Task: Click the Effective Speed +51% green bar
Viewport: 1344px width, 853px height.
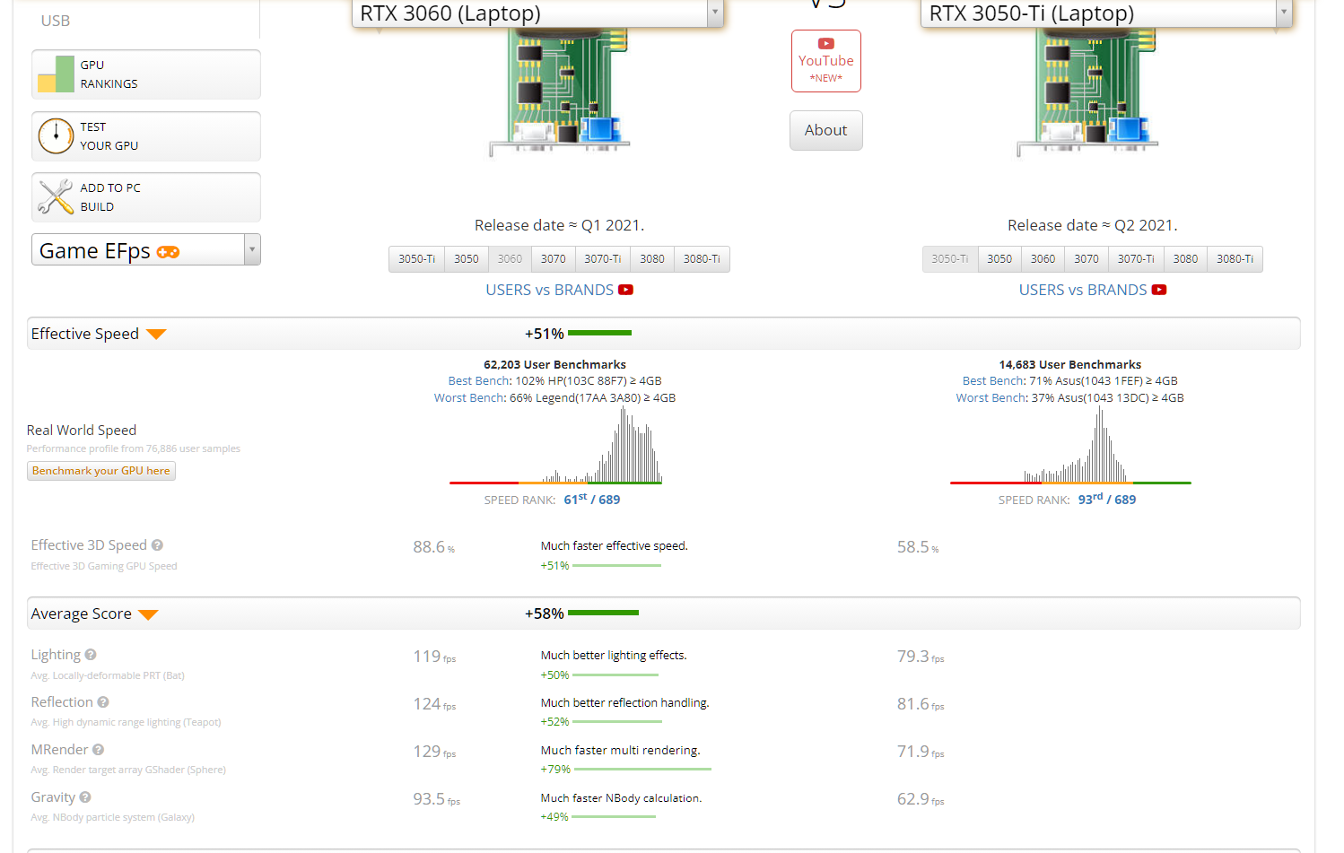Action: point(600,333)
